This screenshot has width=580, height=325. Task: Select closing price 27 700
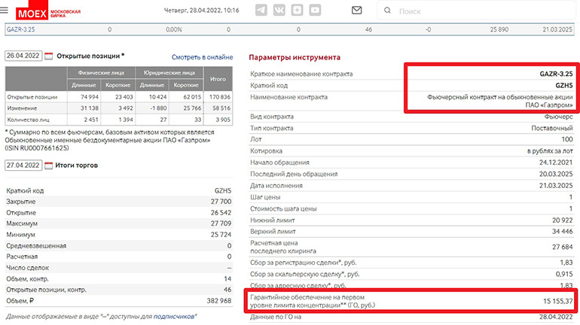click(221, 202)
